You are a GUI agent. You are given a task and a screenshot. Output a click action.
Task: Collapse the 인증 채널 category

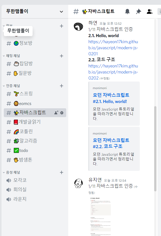(x=11, y=86)
